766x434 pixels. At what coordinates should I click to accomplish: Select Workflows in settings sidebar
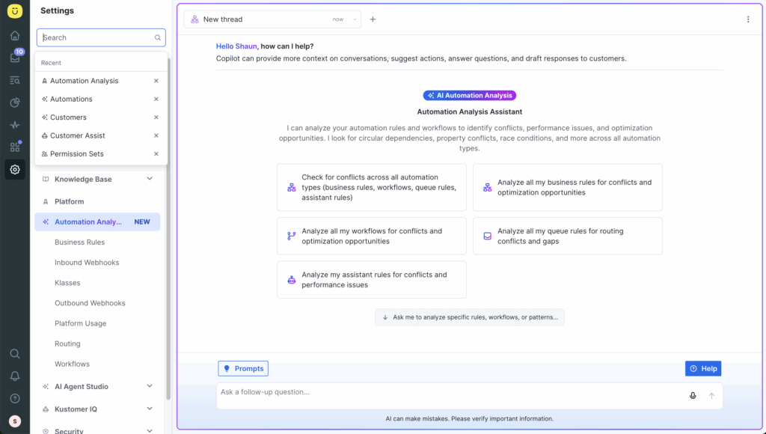point(72,364)
